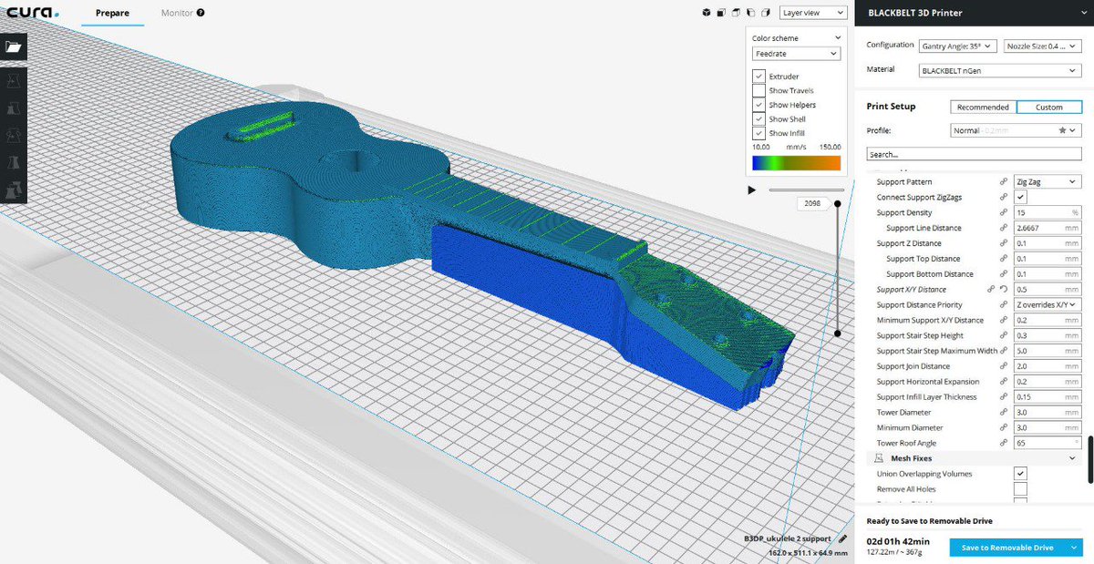1094x564 pixels.
Task: Open the Support Pattern Zig Zag dropdown
Action: 1047,182
